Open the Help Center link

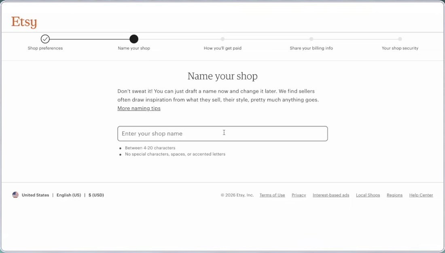(421, 195)
